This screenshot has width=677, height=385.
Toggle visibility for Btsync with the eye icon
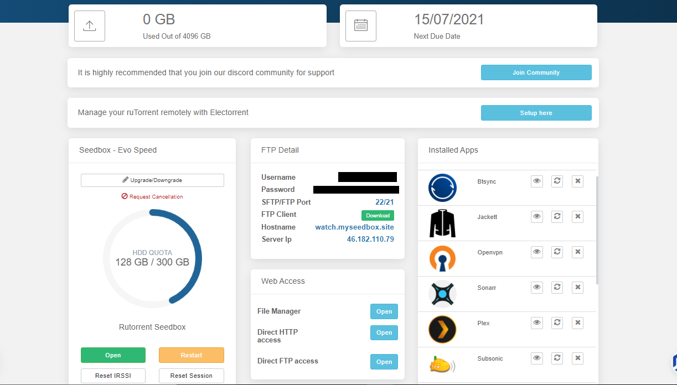click(x=536, y=181)
